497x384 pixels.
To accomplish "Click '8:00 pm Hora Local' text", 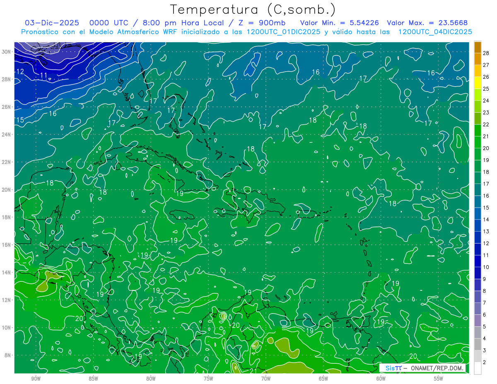I will pyautogui.click(x=182, y=23).
